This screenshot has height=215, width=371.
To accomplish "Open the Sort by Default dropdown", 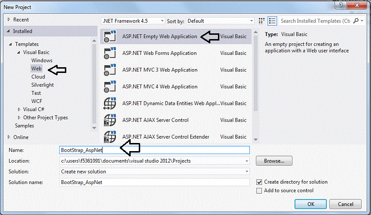I will (220, 21).
